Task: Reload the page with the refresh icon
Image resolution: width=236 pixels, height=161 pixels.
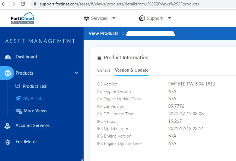Action: pos(23,4)
